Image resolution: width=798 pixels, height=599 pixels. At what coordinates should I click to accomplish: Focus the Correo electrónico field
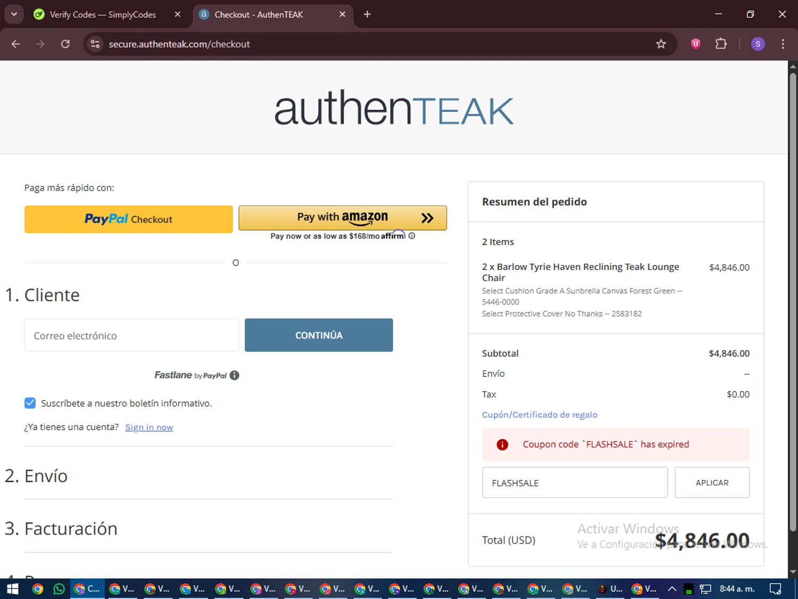[131, 335]
